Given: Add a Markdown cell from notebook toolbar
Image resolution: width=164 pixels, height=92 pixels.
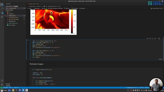Looking at the screenshot, I should (36, 8).
